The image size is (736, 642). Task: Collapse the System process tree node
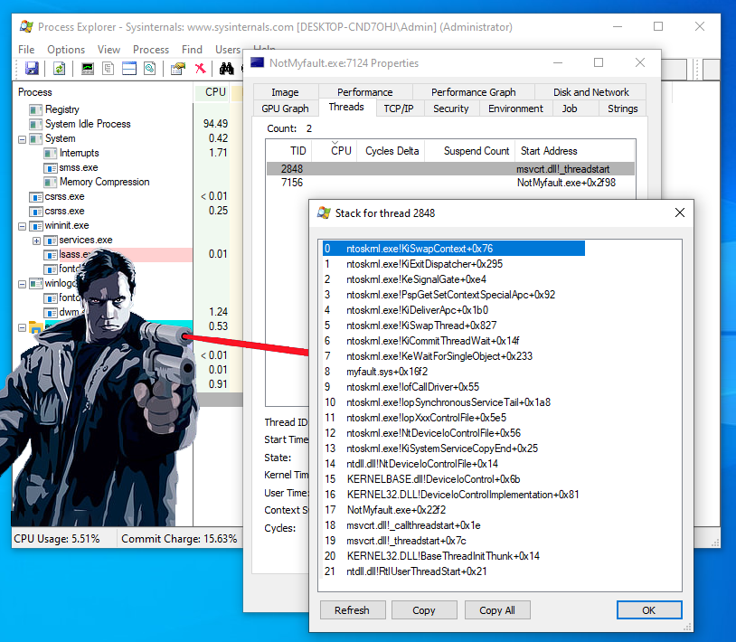point(23,138)
